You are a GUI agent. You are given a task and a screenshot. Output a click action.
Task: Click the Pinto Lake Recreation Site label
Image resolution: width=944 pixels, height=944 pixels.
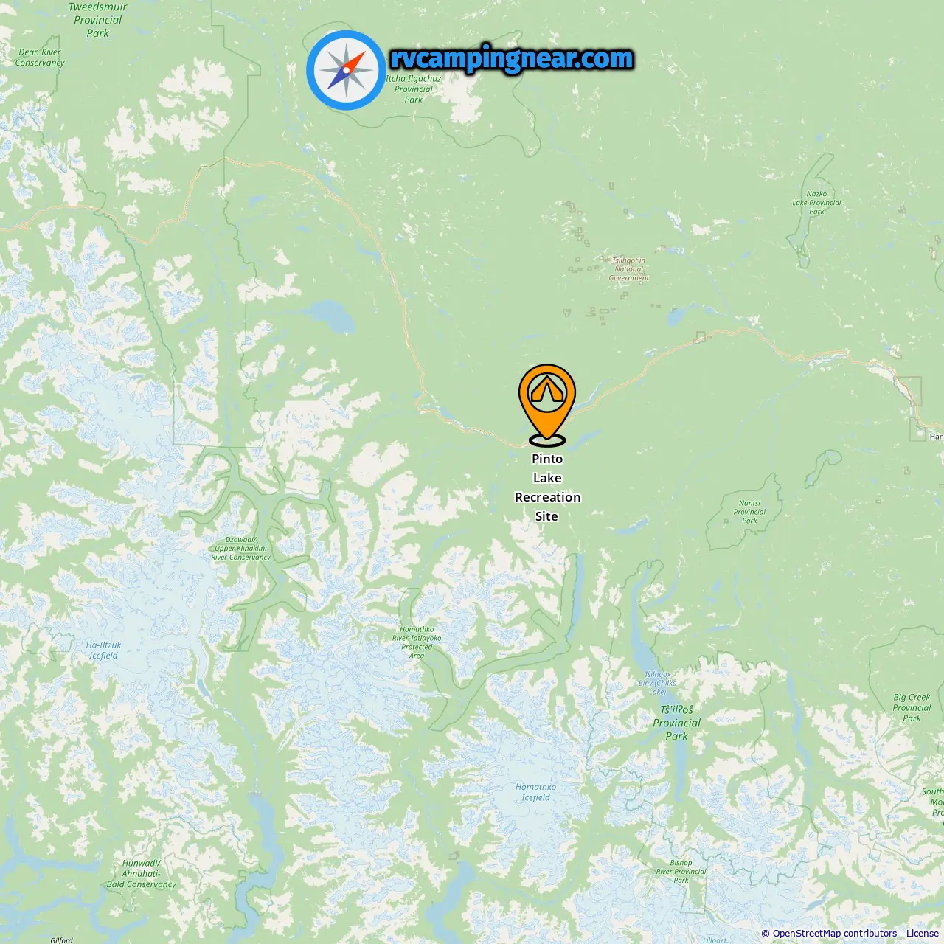[x=547, y=487]
